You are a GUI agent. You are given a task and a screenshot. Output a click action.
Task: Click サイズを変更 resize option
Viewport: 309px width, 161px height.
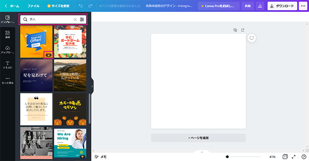(x=58, y=6)
